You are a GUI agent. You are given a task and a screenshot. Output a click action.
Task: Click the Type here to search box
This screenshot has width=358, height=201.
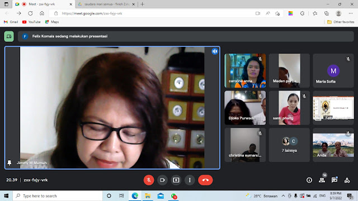coord(58,196)
